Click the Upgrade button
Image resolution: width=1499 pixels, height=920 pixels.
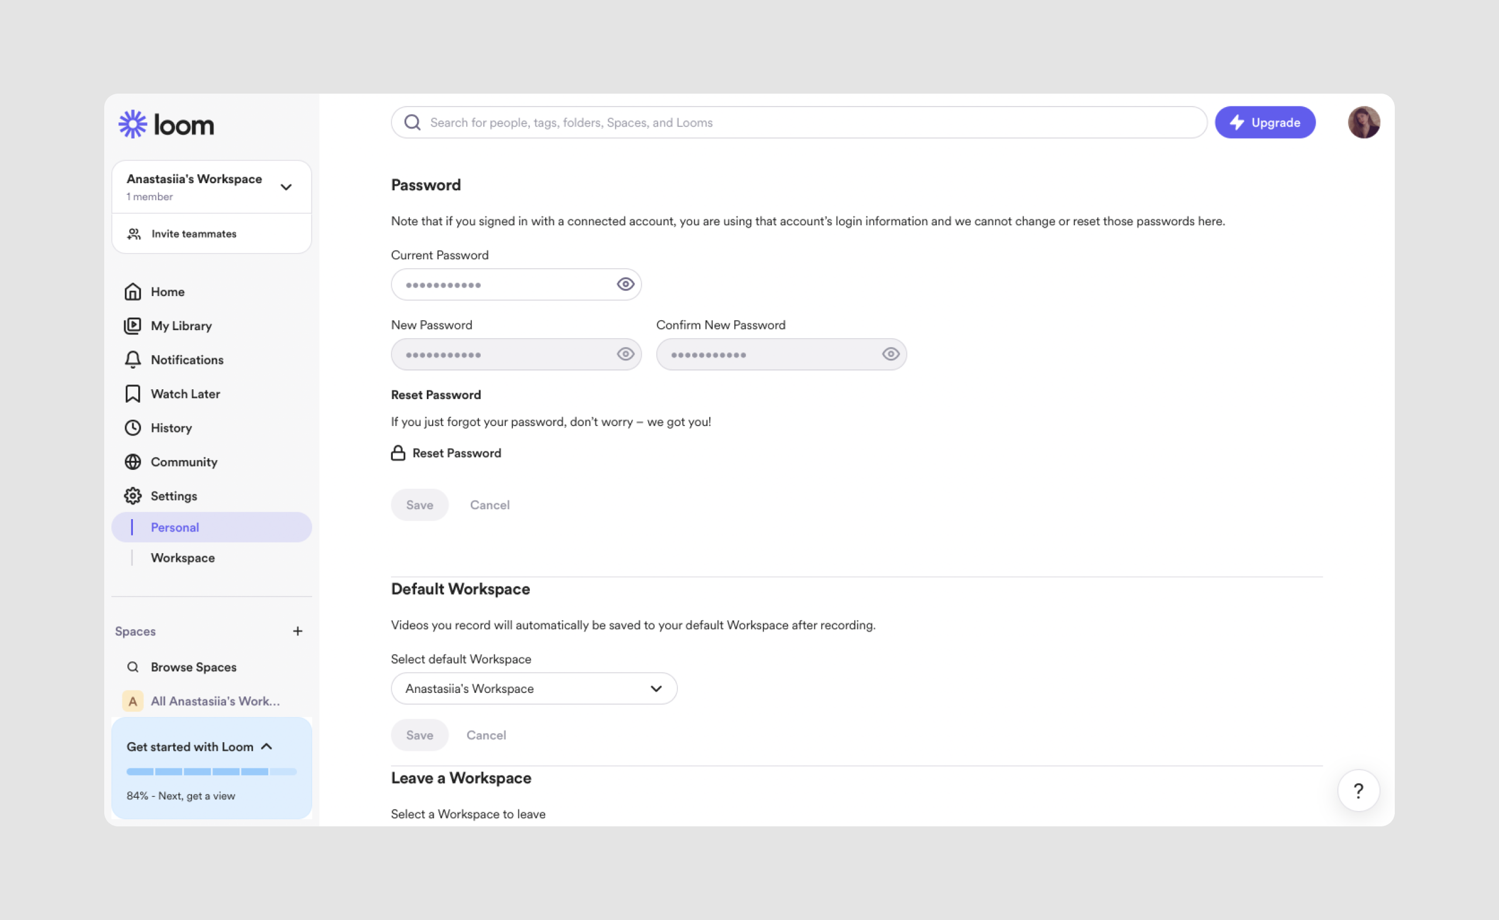click(x=1265, y=122)
